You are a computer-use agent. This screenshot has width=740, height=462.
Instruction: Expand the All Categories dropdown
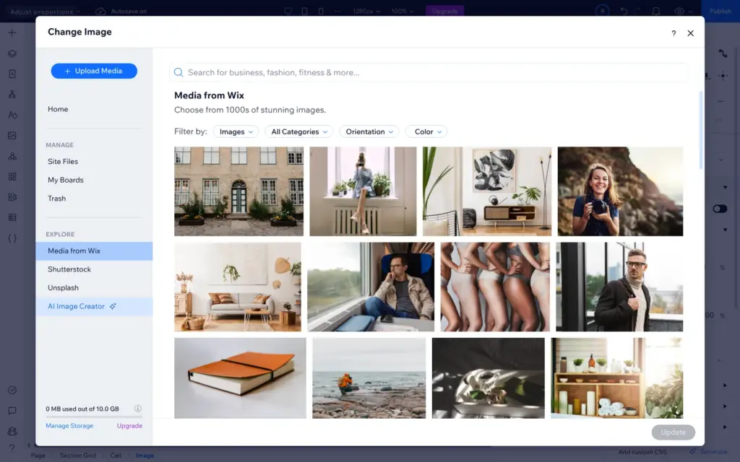click(298, 131)
